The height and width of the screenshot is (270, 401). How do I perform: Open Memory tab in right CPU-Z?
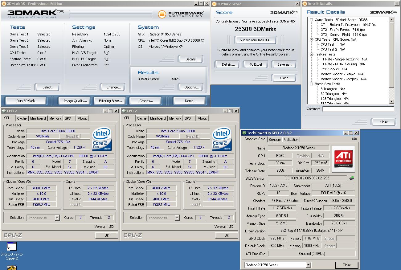(175, 118)
